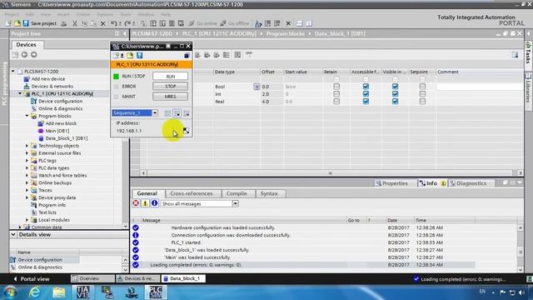Collapse Program blocks tree node
Image resolution: width=533 pixels, height=300 pixels.
27,116
